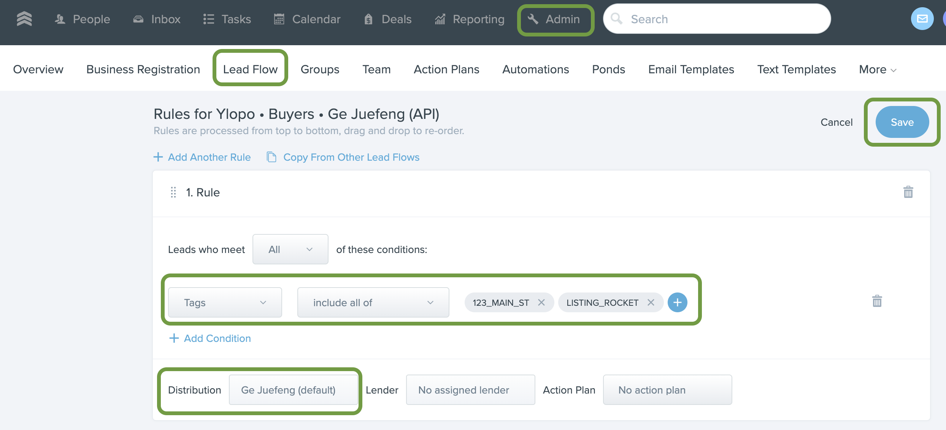Expand the More dropdown menu
Screen dimensions: 946x430
[878, 70]
